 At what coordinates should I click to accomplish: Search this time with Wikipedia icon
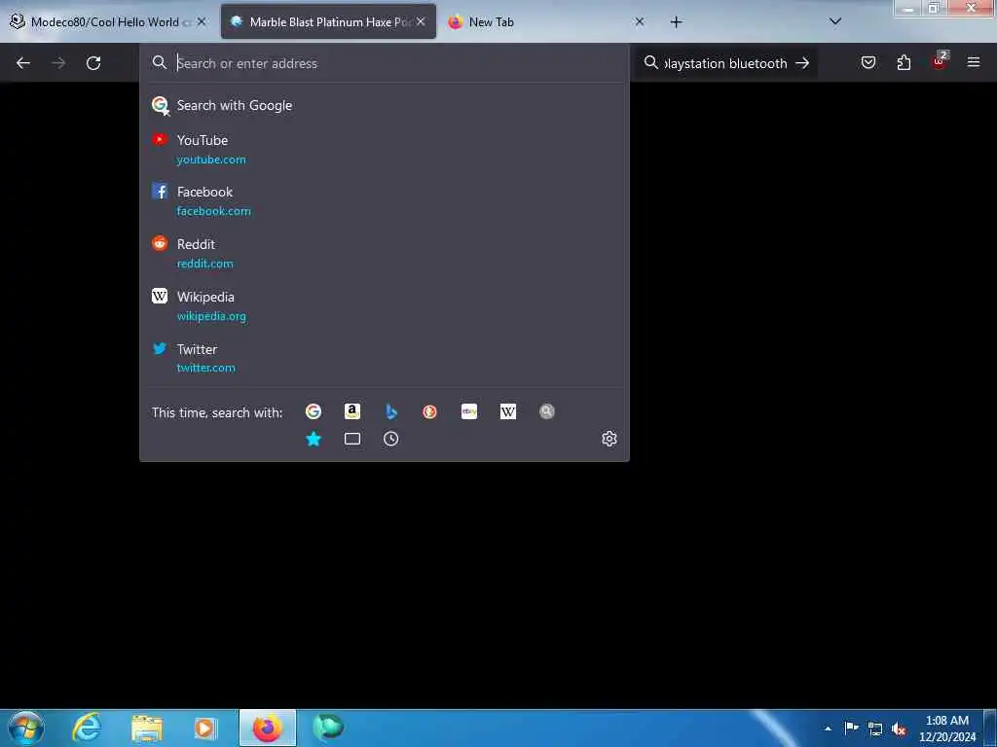point(508,411)
